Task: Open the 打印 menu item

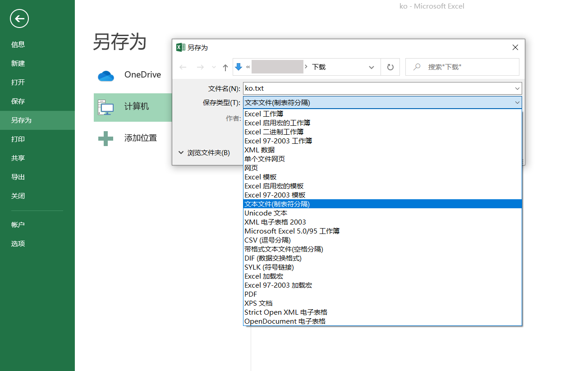Action: click(x=37, y=139)
